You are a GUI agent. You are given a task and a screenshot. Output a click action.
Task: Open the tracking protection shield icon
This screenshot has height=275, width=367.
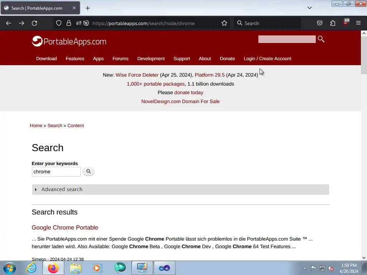point(59,23)
